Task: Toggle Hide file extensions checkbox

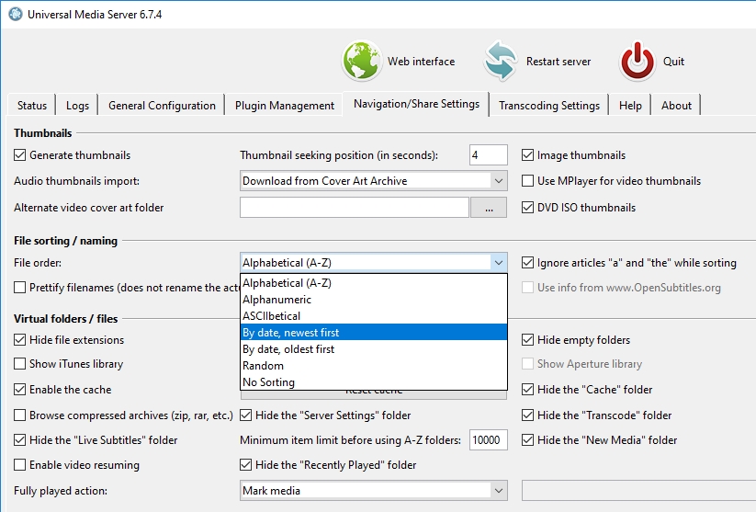Action: coord(20,340)
